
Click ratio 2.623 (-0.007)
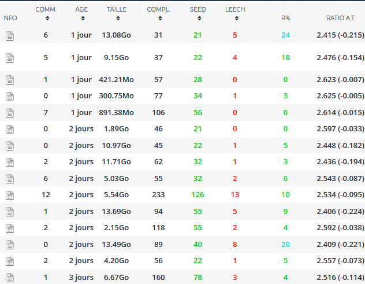(340, 79)
